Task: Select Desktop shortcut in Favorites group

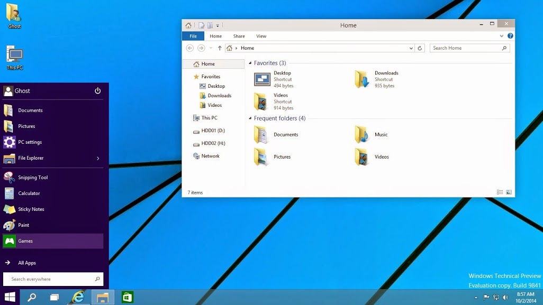Action: pos(274,79)
